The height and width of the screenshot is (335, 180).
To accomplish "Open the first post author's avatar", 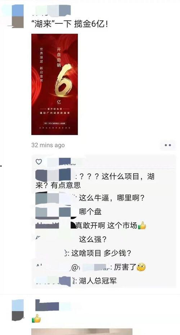I will [x=18, y=16].
